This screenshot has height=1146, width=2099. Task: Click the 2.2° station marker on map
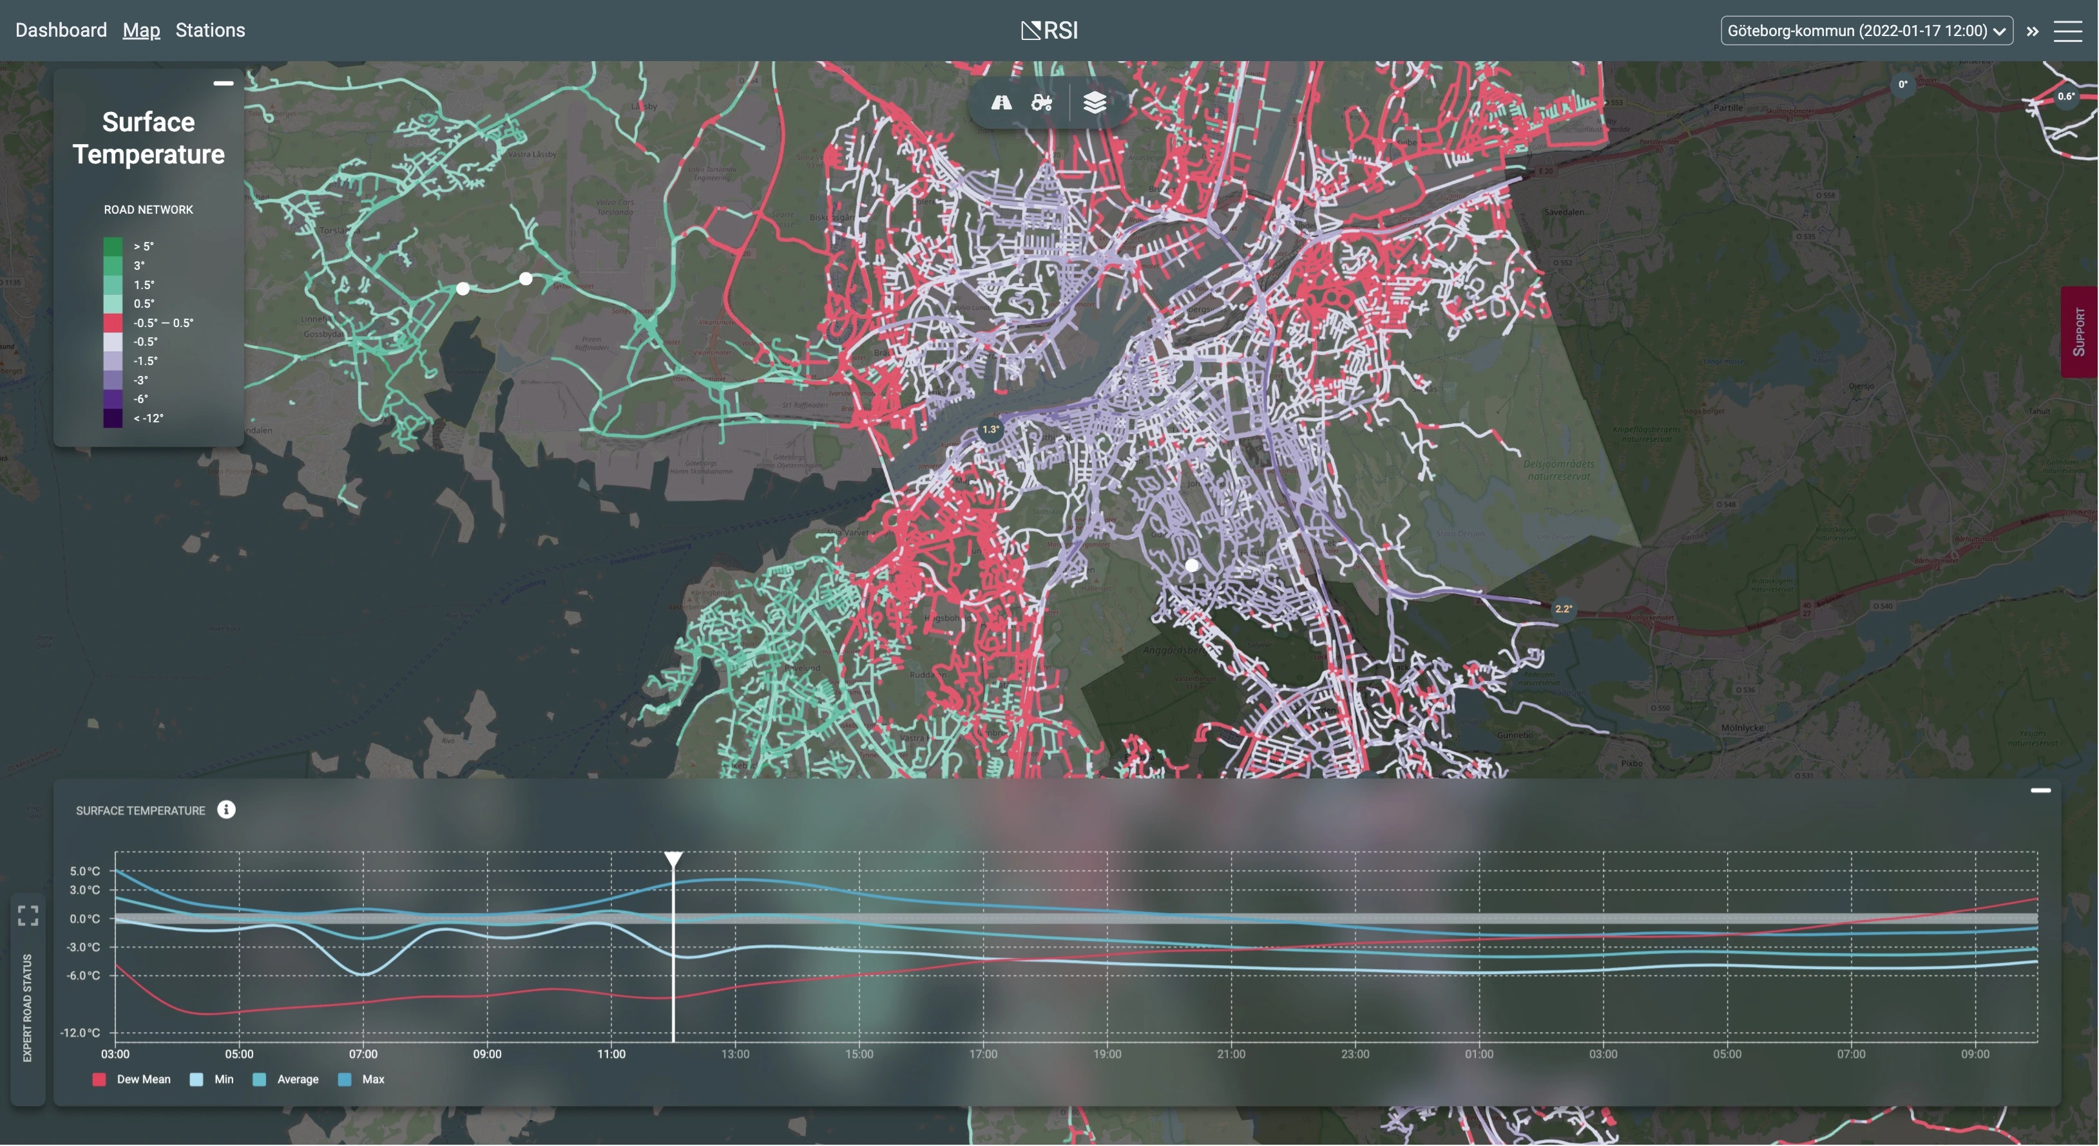click(1563, 608)
